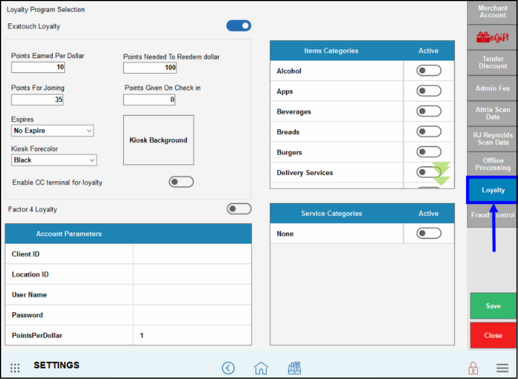The width and height of the screenshot is (518, 379).
Task: Open the app grid menu icon
Action: pyautogui.click(x=15, y=367)
